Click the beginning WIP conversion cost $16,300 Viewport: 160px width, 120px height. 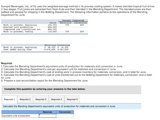pyautogui.click(x=63, y=47)
